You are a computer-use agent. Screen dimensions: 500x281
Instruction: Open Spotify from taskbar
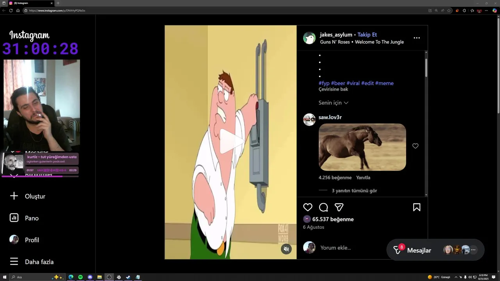pyautogui.click(x=80, y=277)
